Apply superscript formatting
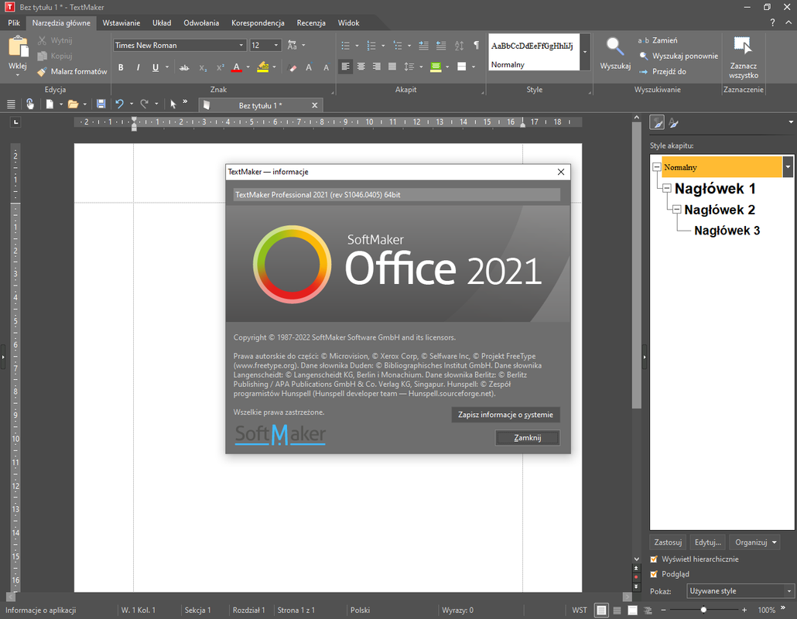Screen dimensions: 797x619 click(x=220, y=67)
